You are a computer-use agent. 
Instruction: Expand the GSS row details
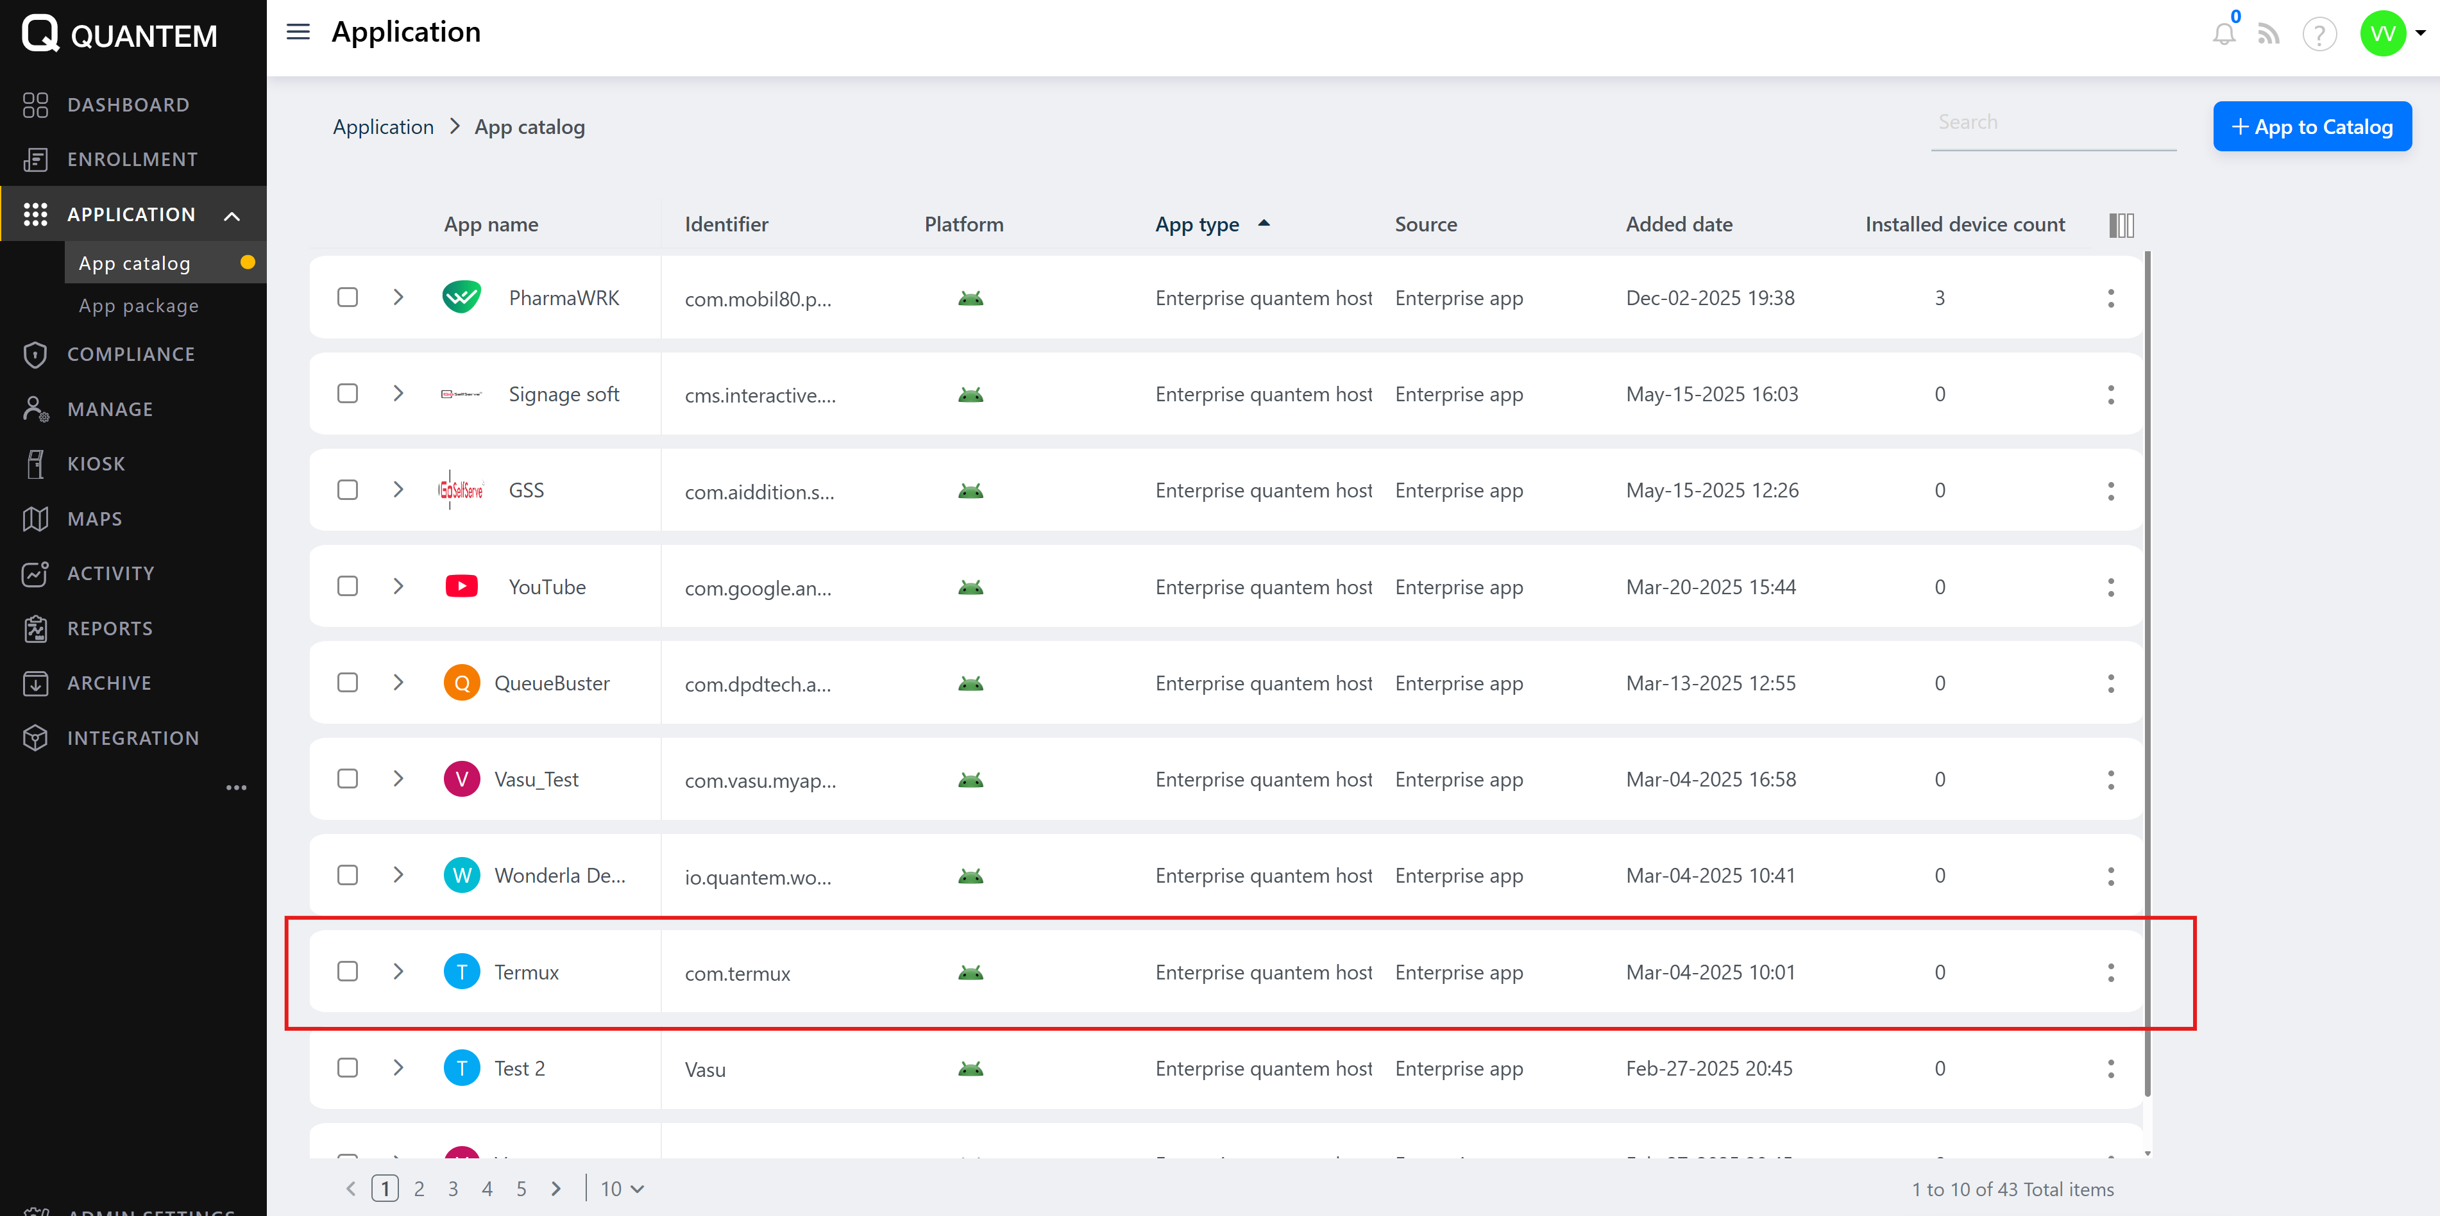click(x=399, y=490)
